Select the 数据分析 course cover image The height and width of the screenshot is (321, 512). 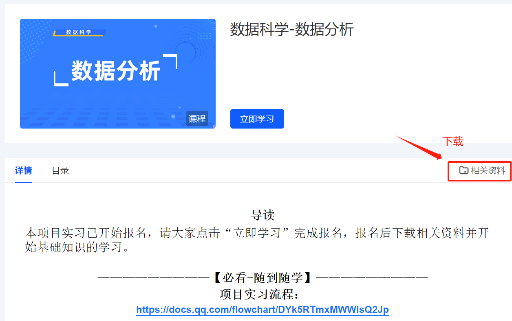tap(118, 74)
